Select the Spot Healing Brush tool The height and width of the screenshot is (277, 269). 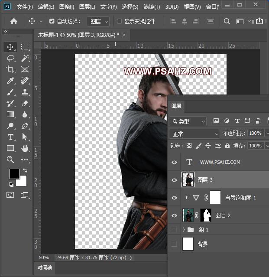[25, 81]
